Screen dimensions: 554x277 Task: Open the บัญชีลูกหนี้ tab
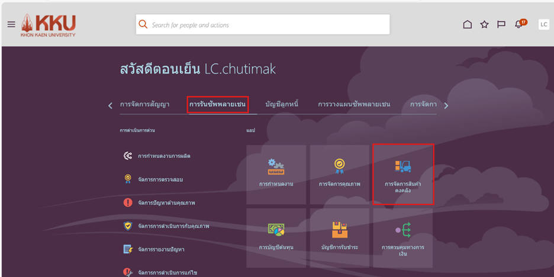point(282,105)
